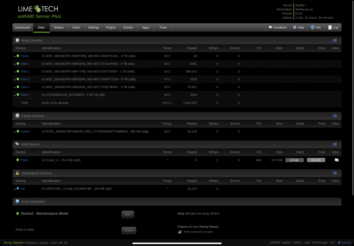This screenshot has width=354, height=246.
Task: Click the sdi blue square status icon
Action: coord(18,188)
